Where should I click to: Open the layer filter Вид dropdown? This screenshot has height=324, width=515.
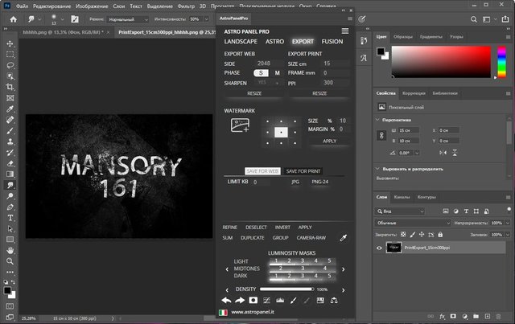point(400,211)
